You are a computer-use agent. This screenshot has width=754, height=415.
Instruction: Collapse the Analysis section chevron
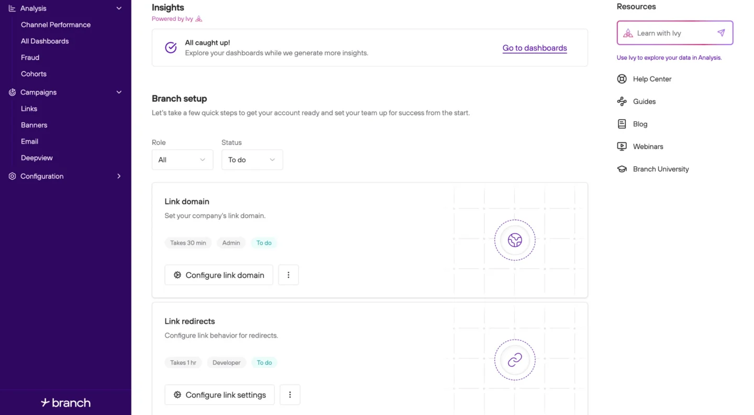click(119, 8)
